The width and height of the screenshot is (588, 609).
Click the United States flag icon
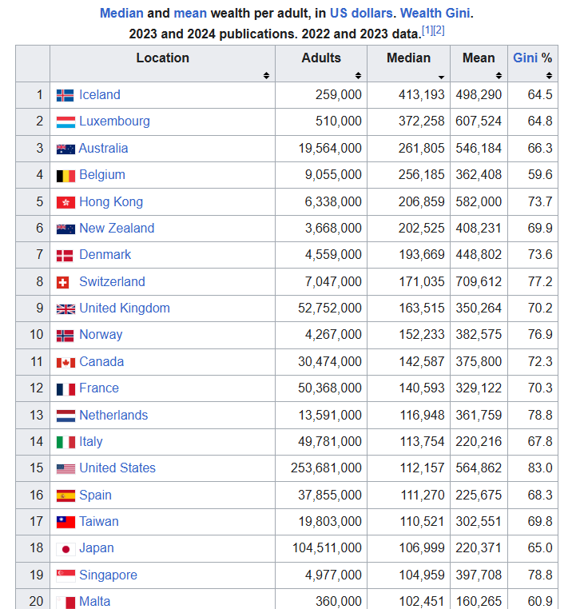coord(66,469)
